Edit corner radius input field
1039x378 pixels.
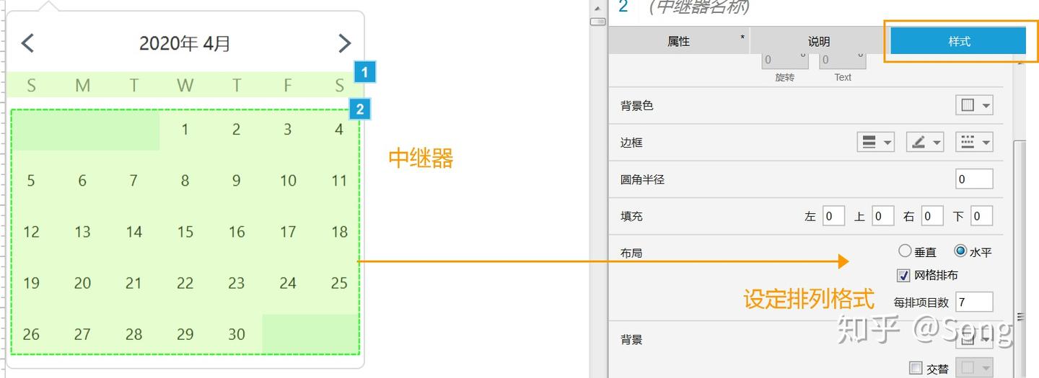pos(974,179)
